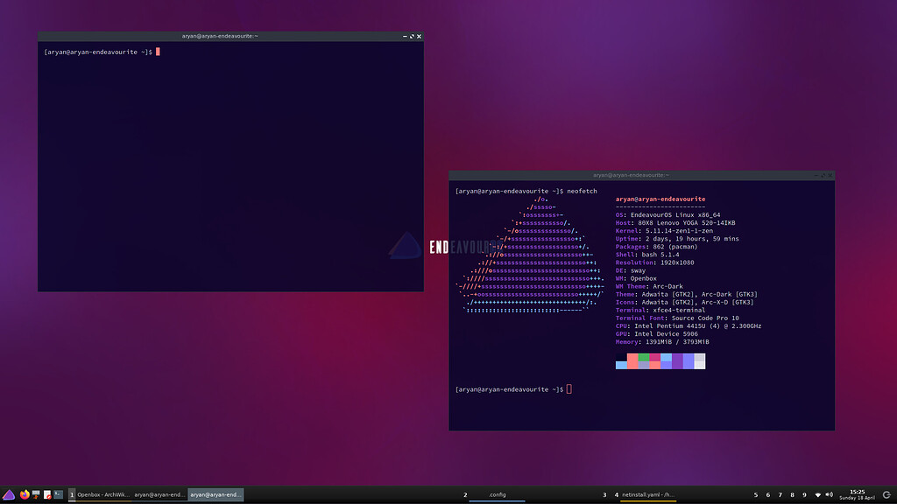Viewport: 897px width, 504px height.
Task: Open the text editor launcher in taskbar
Action: 47,494
